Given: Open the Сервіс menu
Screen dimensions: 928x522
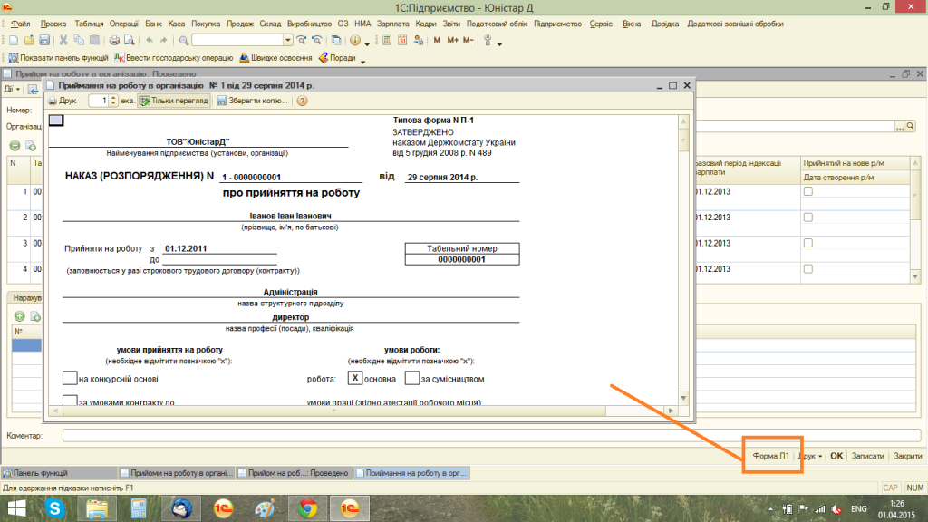Looking at the screenshot, I should [x=601, y=24].
